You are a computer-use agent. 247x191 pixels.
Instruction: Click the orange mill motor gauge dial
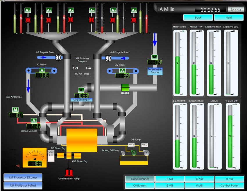[x=35, y=158]
